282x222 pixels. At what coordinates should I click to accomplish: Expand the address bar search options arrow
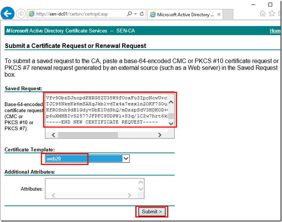point(136,14)
